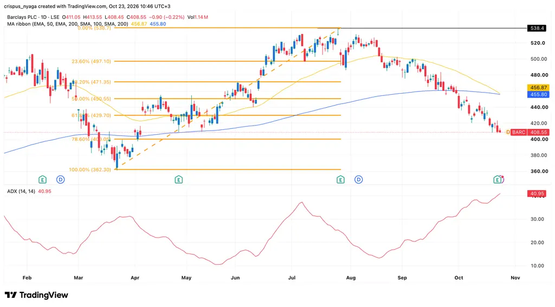Image resolution: width=555 pixels, height=307 pixels.
Task: Click the −0.90 (−0.22%) change value
Action: (x=167, y=17)
